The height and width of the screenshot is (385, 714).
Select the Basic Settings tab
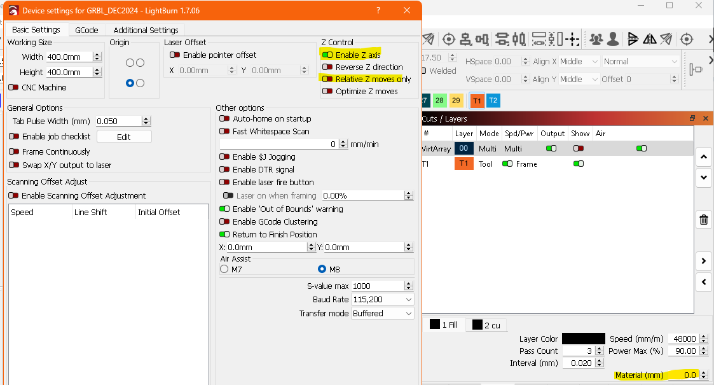[36, 30]
